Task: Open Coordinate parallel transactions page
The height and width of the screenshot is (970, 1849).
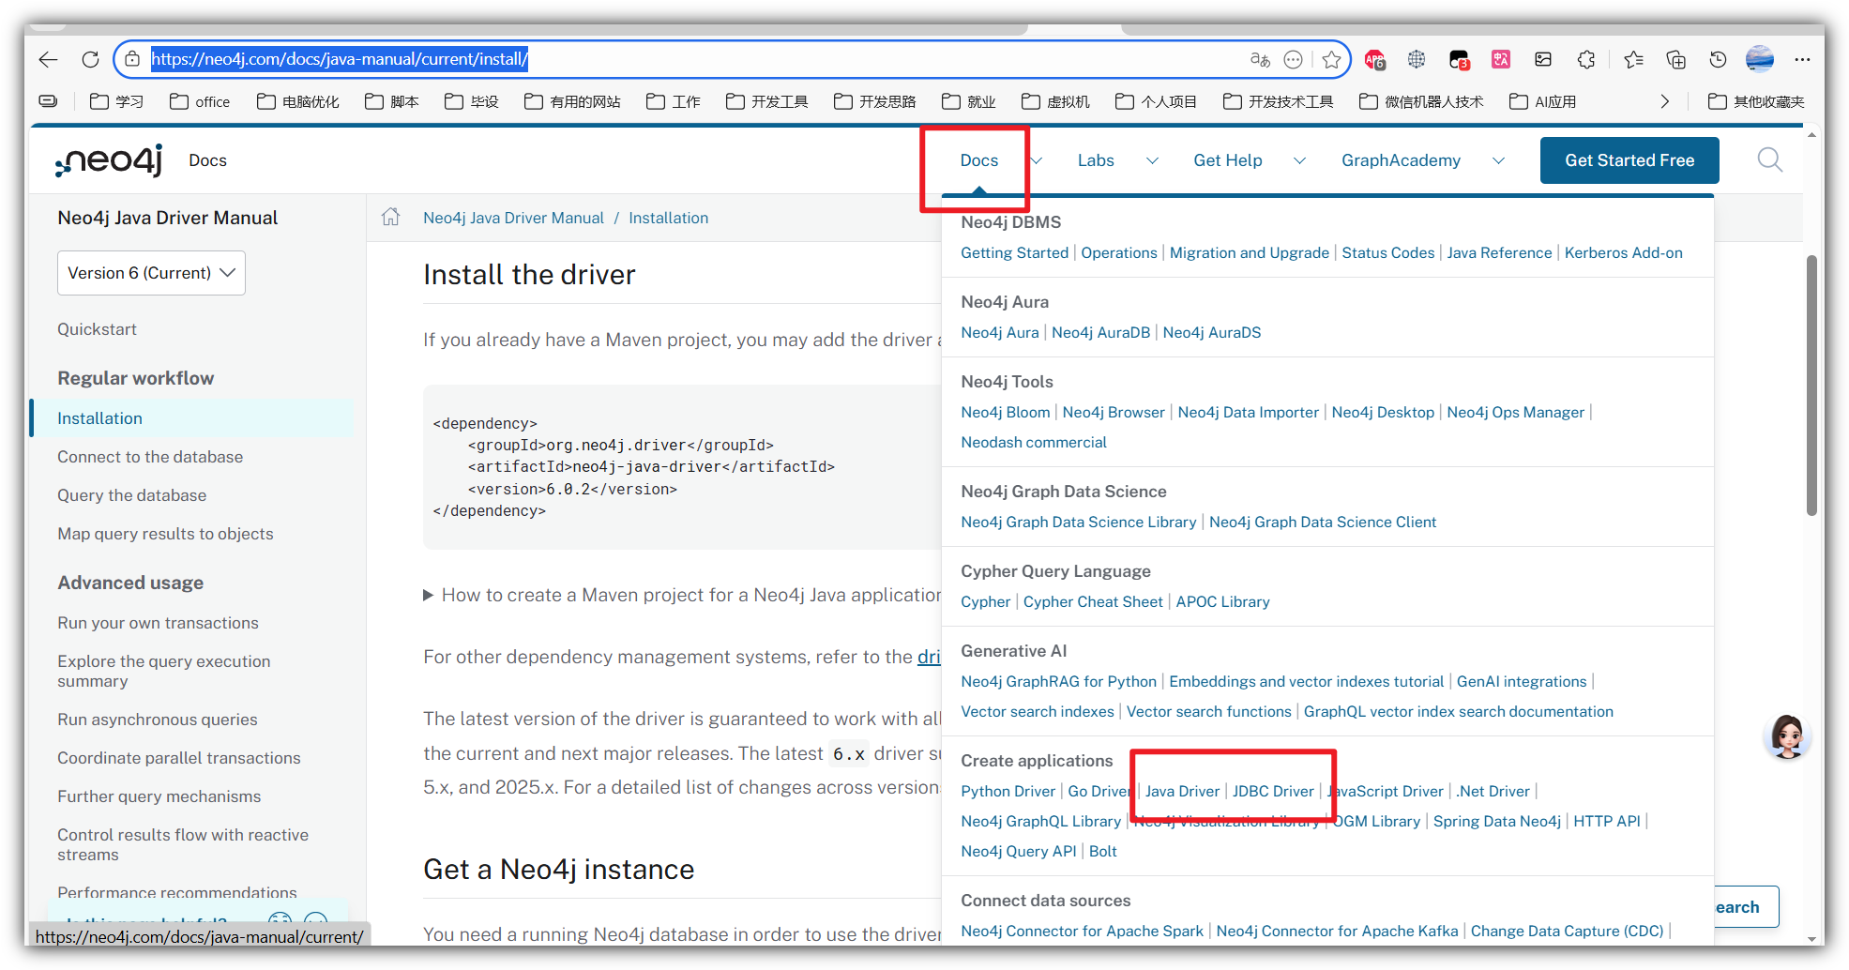Action: point(179,758)
